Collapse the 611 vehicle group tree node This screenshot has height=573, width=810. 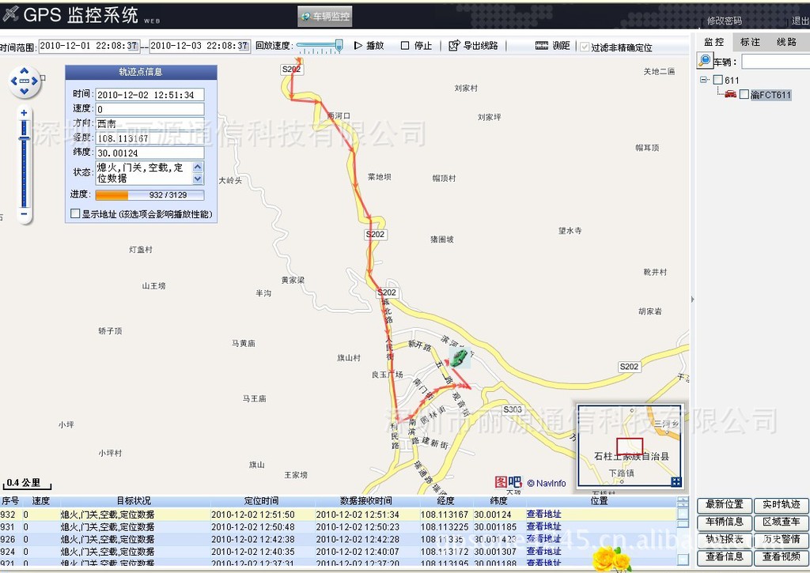point(704,80)
